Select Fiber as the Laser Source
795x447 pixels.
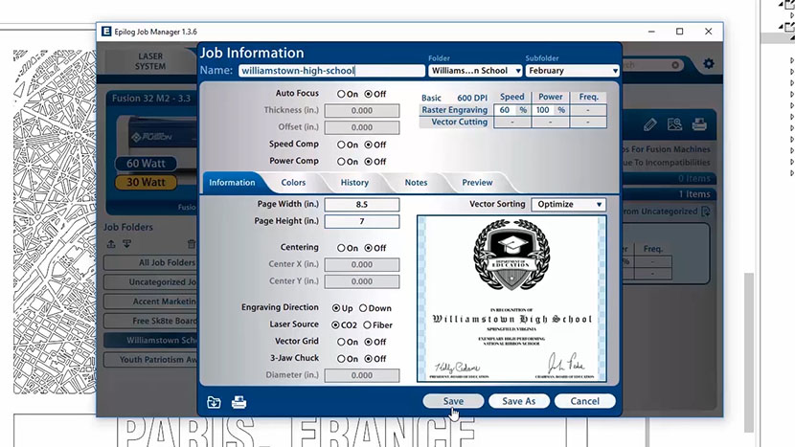370,324
